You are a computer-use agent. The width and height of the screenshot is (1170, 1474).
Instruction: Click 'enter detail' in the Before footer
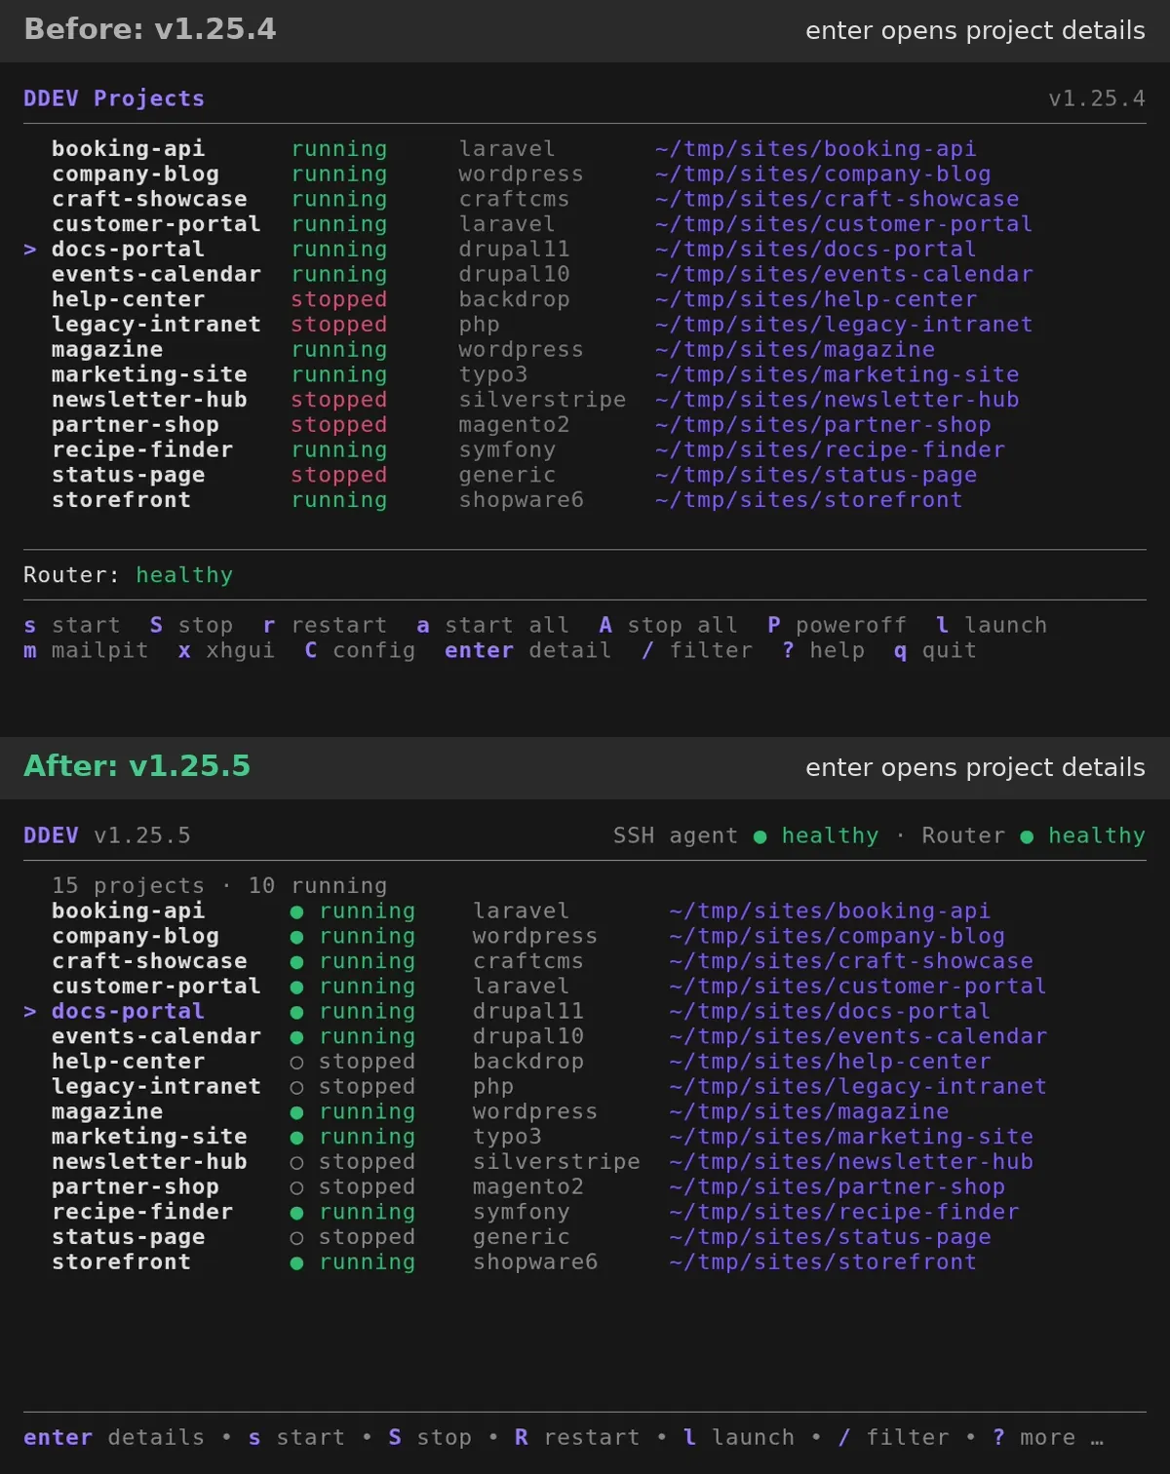point(527,650)
